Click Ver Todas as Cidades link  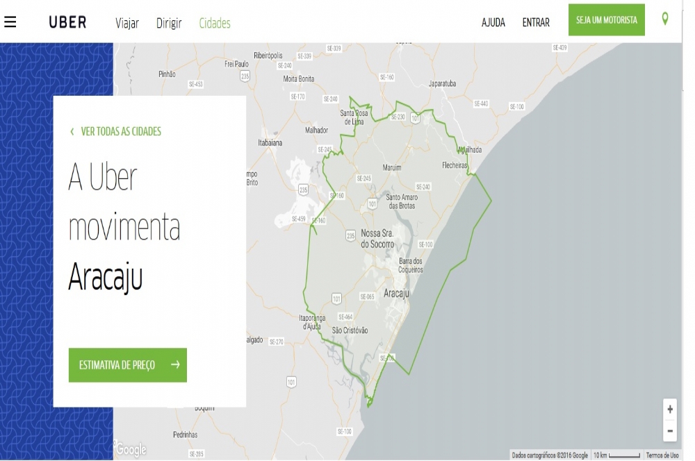[121, 131]
